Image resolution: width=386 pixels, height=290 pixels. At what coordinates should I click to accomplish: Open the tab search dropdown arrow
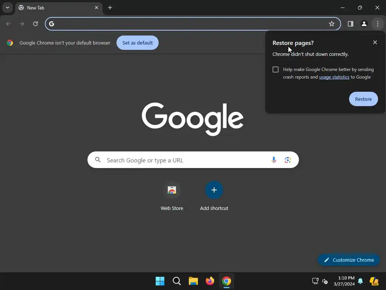pyautogui.click(x=8, y=8)
